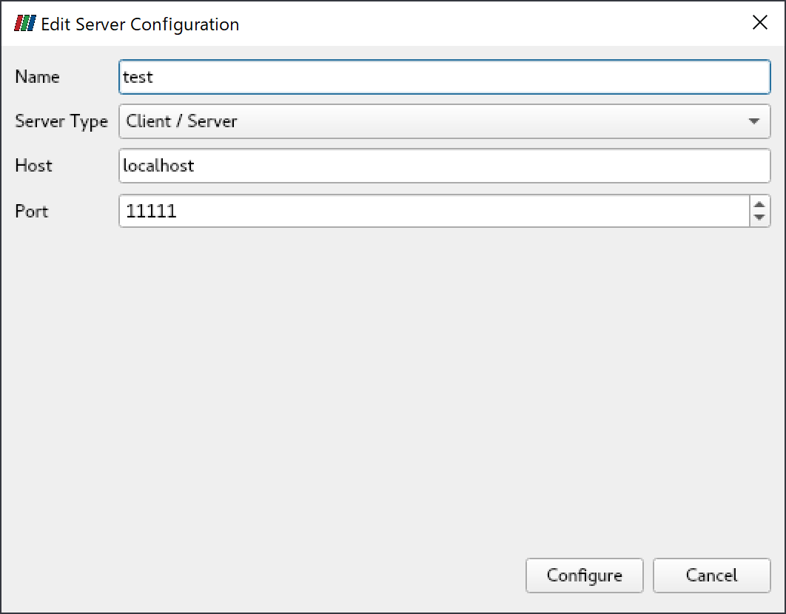The image size is (786, 614).
Task: Click the Host input field
Action: pos(444,166)
